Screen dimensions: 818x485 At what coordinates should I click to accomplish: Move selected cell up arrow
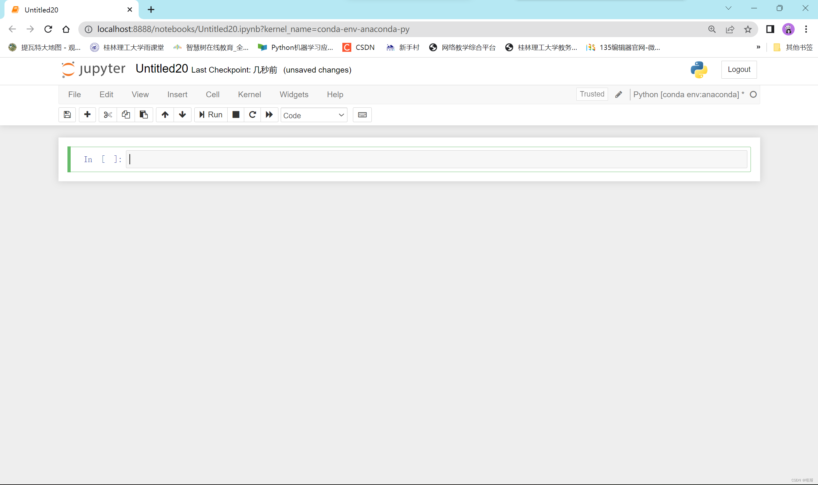(x=165, y=115)
